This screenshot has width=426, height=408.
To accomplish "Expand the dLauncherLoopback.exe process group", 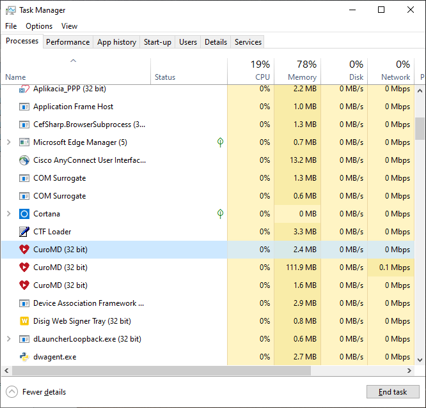I will tap(9, 339).
